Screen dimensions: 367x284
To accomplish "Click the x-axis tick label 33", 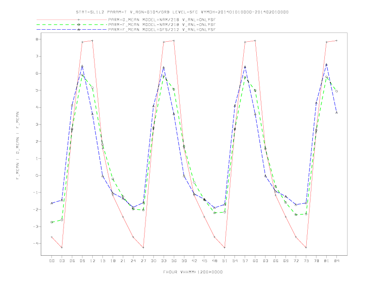I will [x=164, y=261].
